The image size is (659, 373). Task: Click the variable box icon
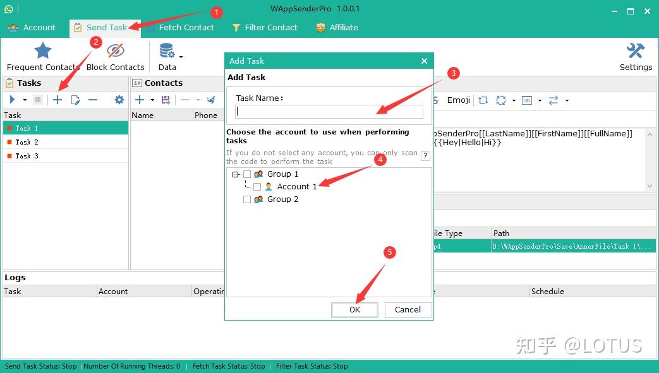[x=526, y=100]
